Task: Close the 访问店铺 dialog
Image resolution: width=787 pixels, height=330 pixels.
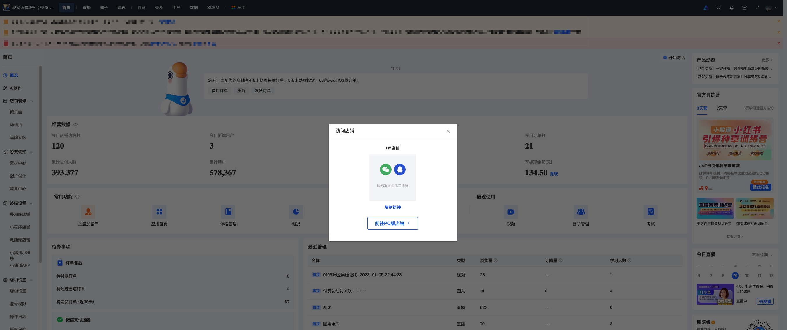Action: [448, 131]
